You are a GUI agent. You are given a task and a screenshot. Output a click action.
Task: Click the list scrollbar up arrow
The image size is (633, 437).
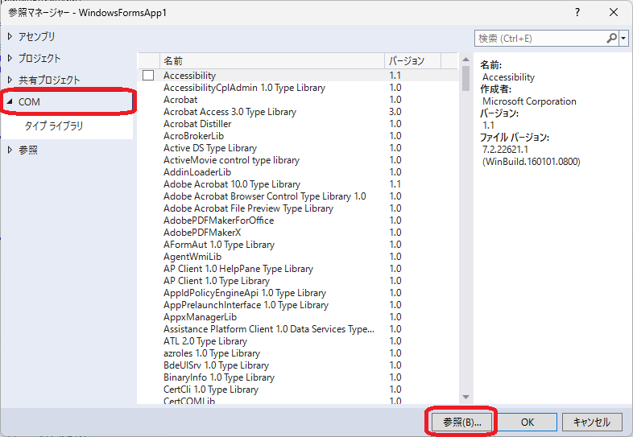tap(465, 60)
